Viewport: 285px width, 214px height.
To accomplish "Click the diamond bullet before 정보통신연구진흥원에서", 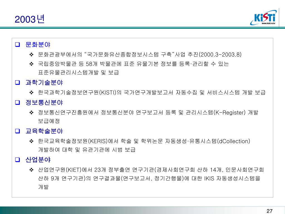I will [31, 113].
